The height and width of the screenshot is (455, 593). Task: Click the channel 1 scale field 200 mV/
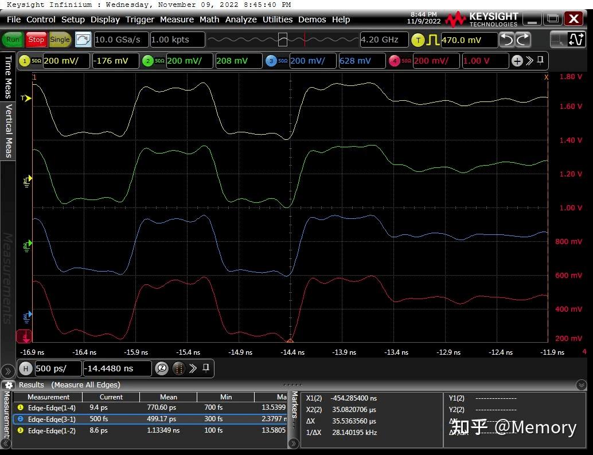point(66,61)
